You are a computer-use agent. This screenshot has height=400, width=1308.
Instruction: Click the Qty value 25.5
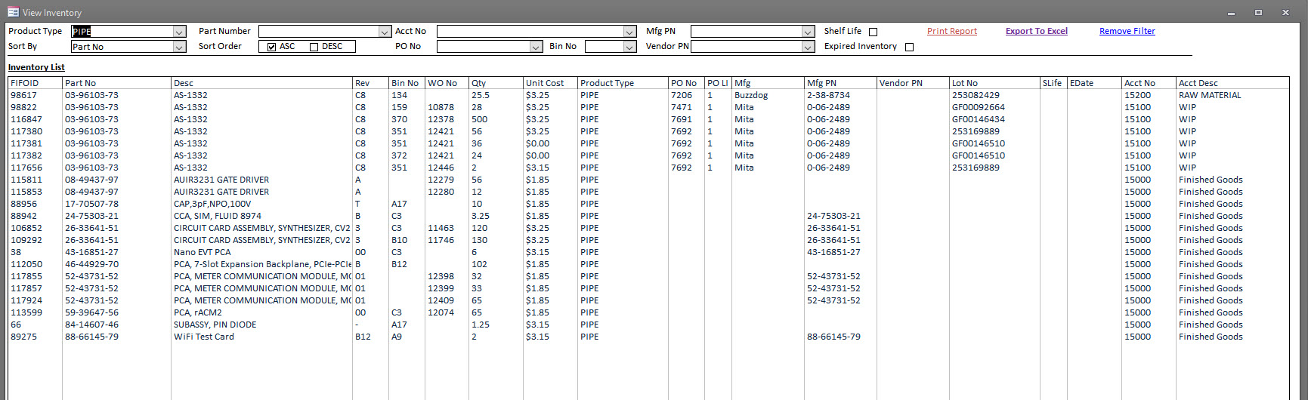pyautogui.click(x=481, y=95)
